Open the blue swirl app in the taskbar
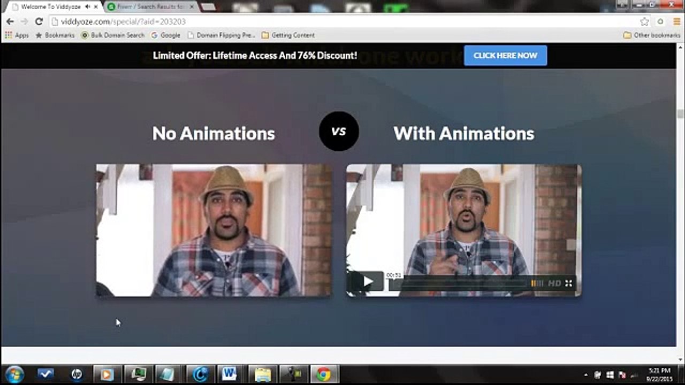 click(x=200, y=374)
